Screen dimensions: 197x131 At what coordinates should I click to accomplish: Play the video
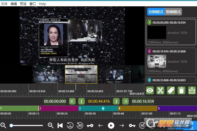pos(111,125)
